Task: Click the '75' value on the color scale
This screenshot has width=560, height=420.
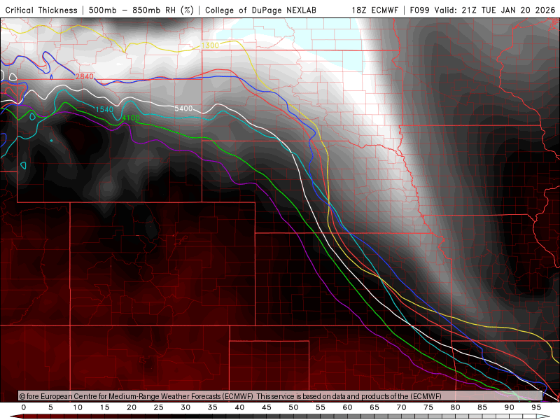Action: click(428, 407)
